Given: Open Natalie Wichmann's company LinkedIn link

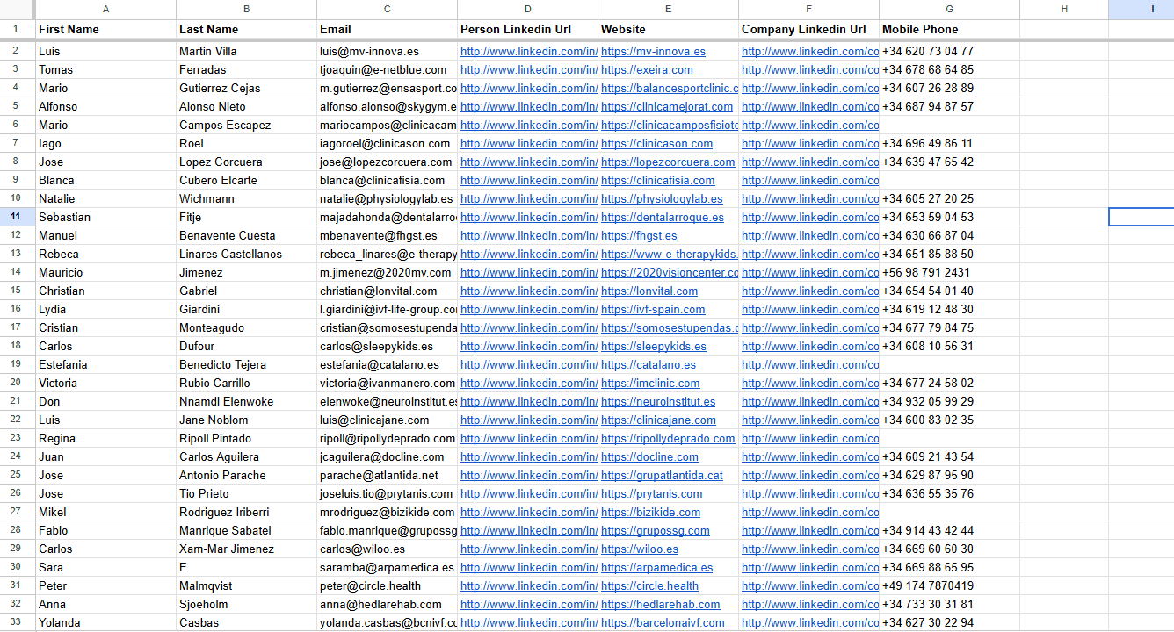Looking at the screenshot, I should point(810,198).
